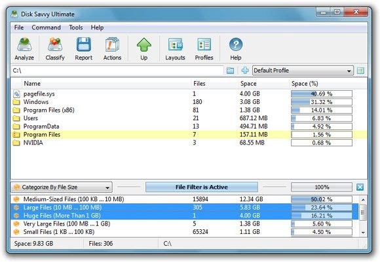
Task: Select the Program Files (x86) row name
Action: 48,110
